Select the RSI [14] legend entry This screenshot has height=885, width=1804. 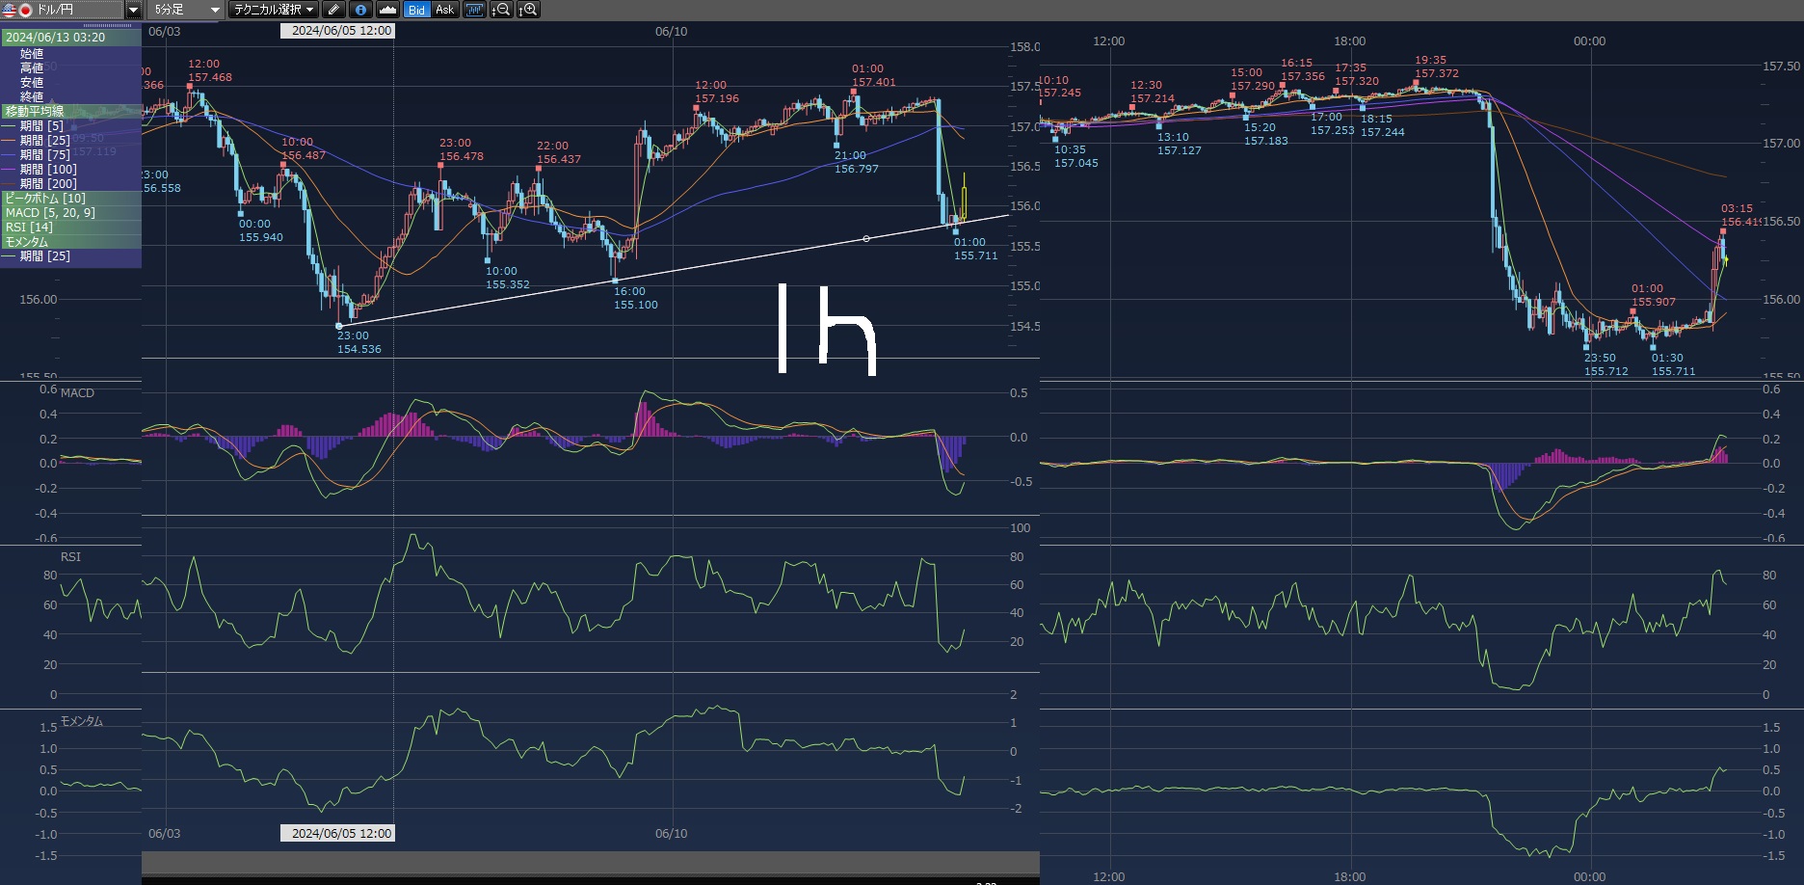pos(30,228)
